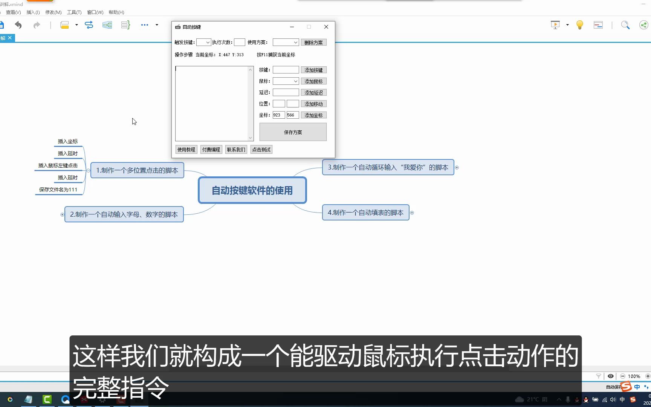This screenshot has width=651, height=407.
Task: Insert a boundary using the boundary icon
Action: (107, 25)
